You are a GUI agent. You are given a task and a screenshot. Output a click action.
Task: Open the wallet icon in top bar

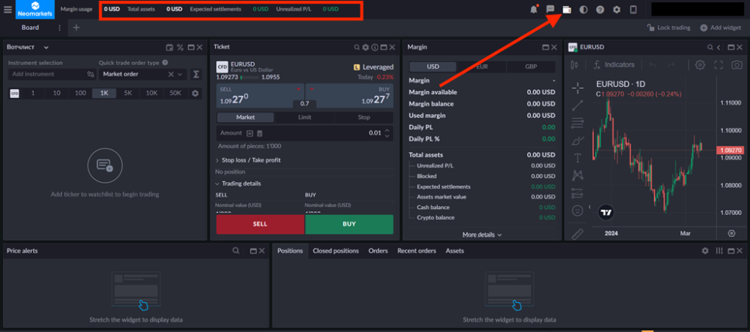click(567, 10)
